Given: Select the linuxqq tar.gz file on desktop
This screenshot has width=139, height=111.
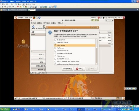Looking at the screenshot, I should [23, 44].
